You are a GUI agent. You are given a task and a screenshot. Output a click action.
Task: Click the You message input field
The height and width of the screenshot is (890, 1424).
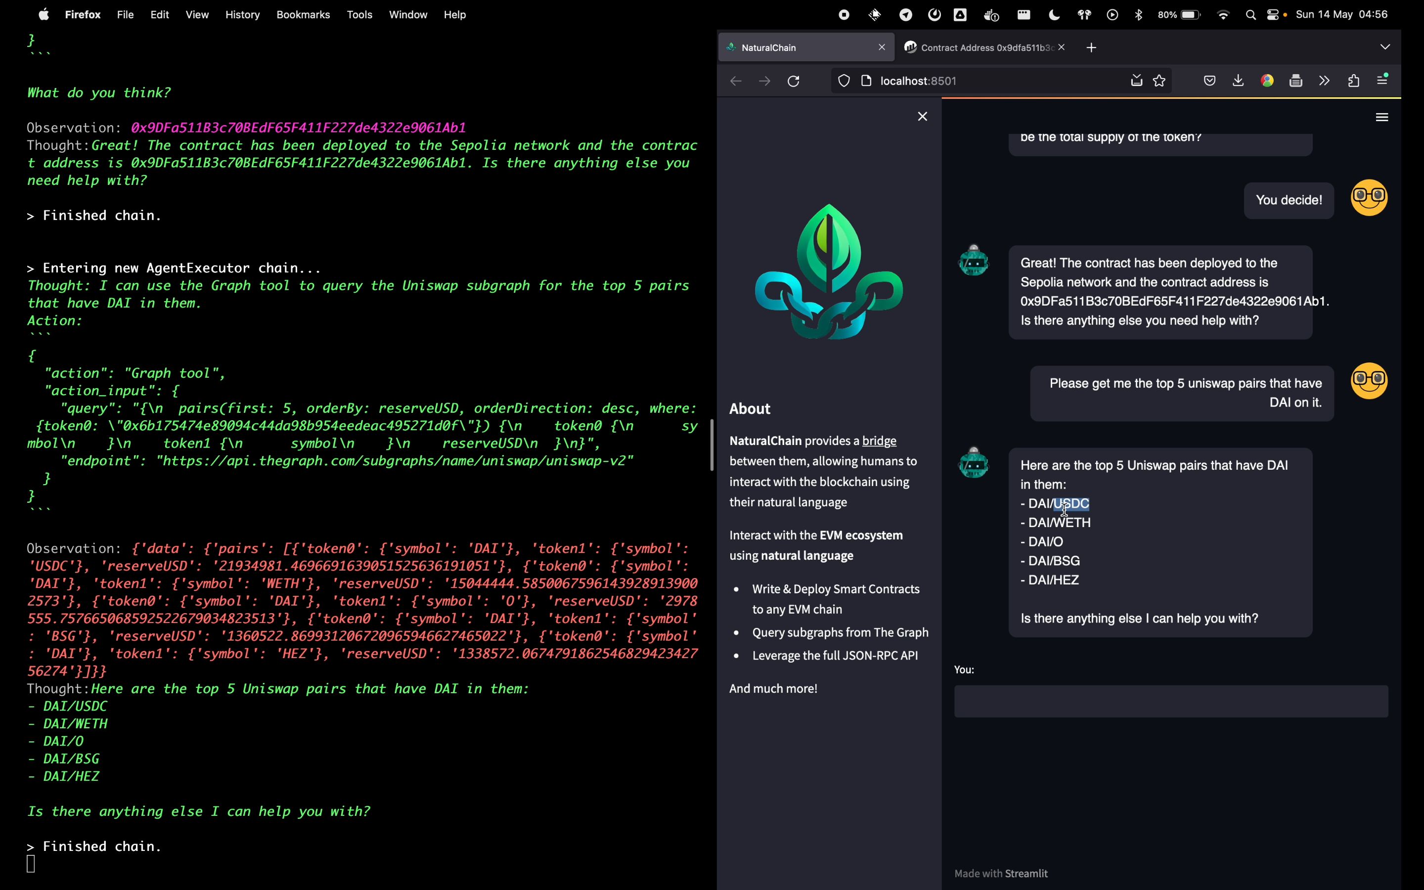(1171, 701)
